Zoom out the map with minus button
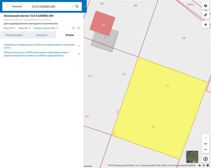Viewport: 211px width, 168px height. click(x=206, y=149)
